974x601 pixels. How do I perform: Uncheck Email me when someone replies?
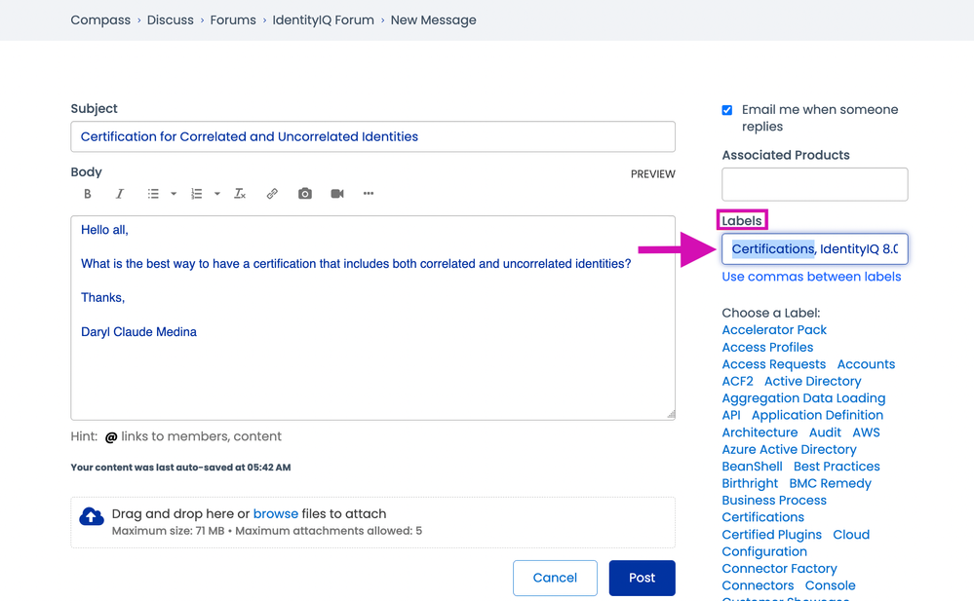click(727, 110)
